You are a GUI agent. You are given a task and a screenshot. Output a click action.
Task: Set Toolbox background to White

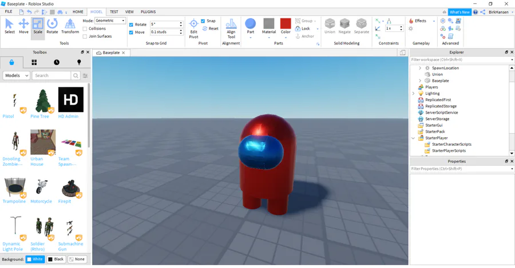tap(35, 259)
